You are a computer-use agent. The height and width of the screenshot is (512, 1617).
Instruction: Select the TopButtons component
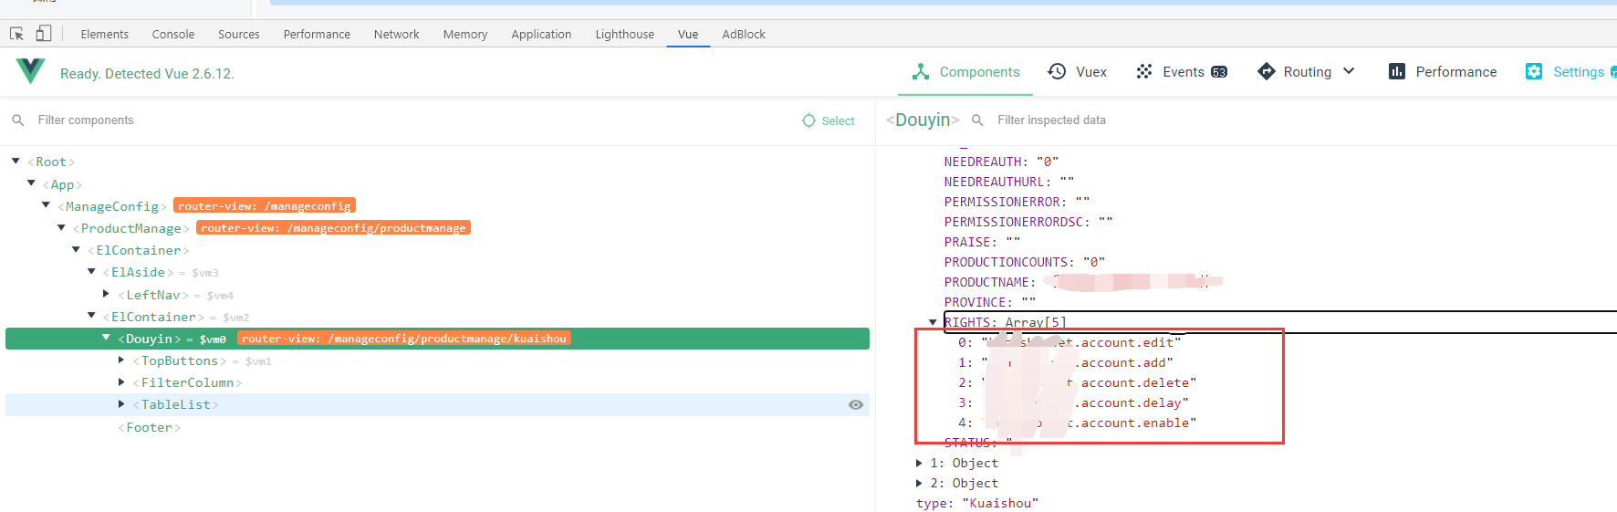point(180,360)
